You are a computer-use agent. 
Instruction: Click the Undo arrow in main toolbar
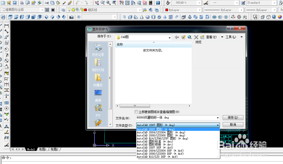(78, 3)
